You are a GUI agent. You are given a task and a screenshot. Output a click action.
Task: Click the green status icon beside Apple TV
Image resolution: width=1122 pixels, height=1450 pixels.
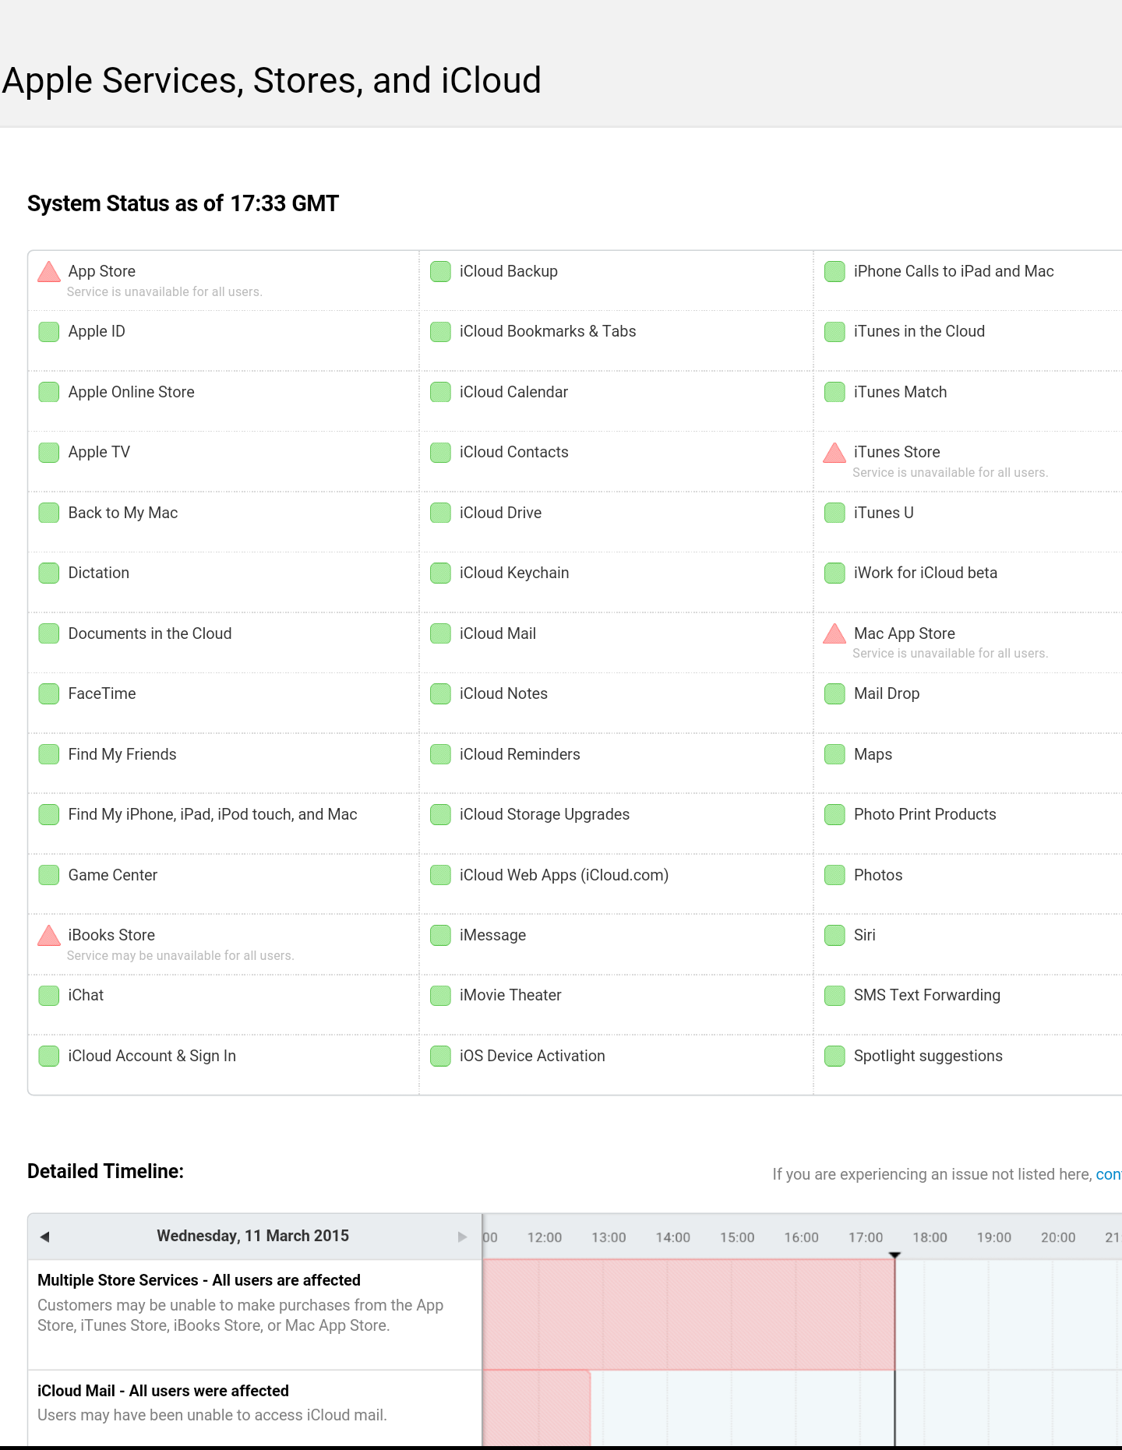(x=49, y=453)
